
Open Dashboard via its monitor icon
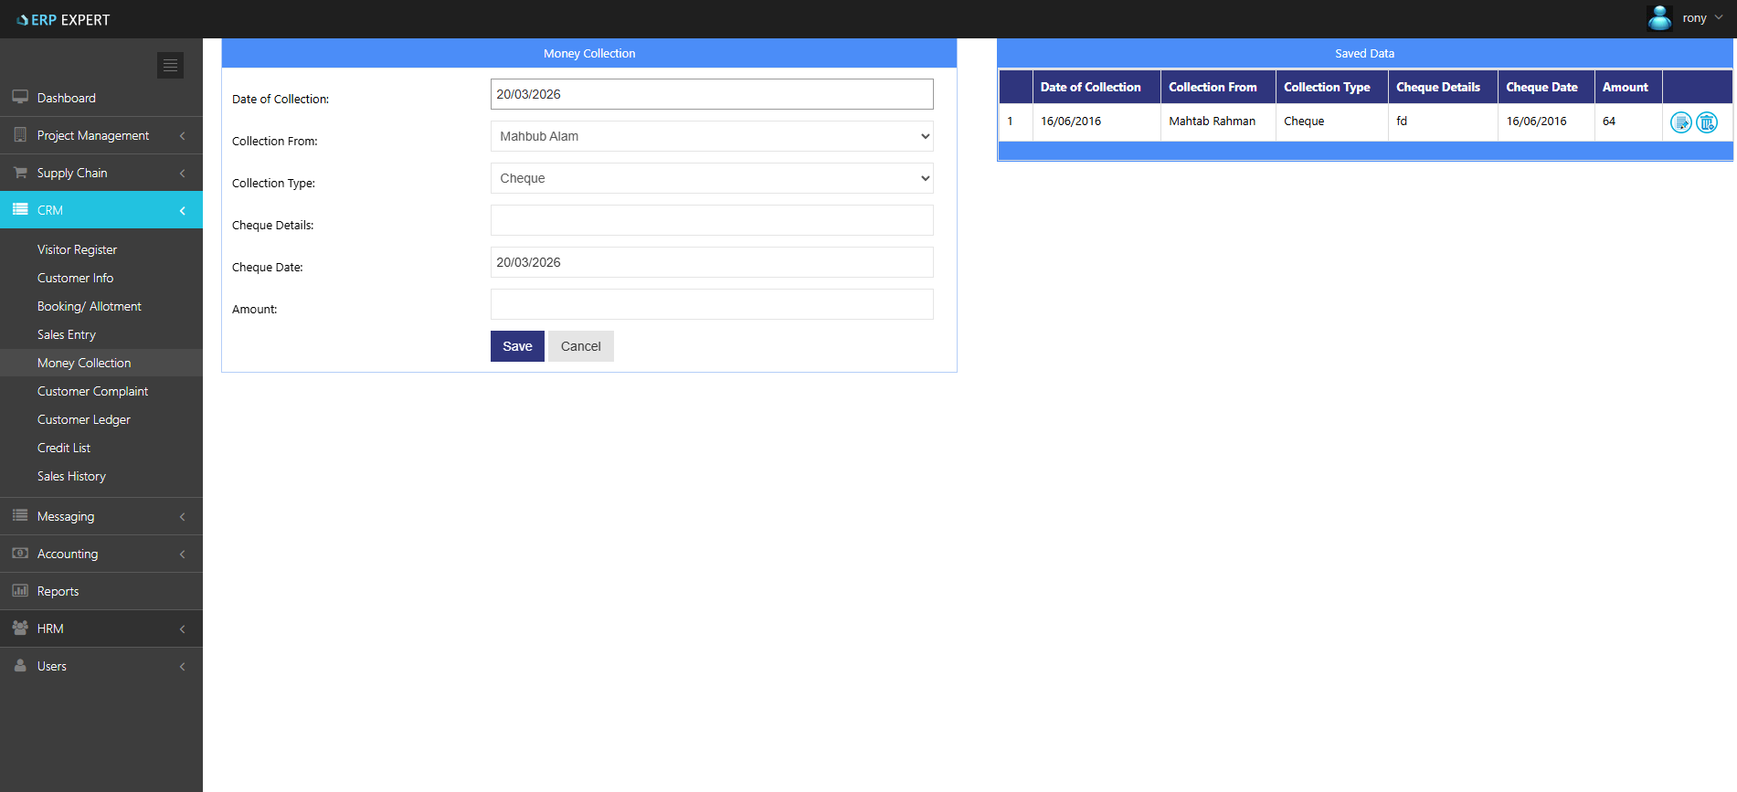[20, 97]
